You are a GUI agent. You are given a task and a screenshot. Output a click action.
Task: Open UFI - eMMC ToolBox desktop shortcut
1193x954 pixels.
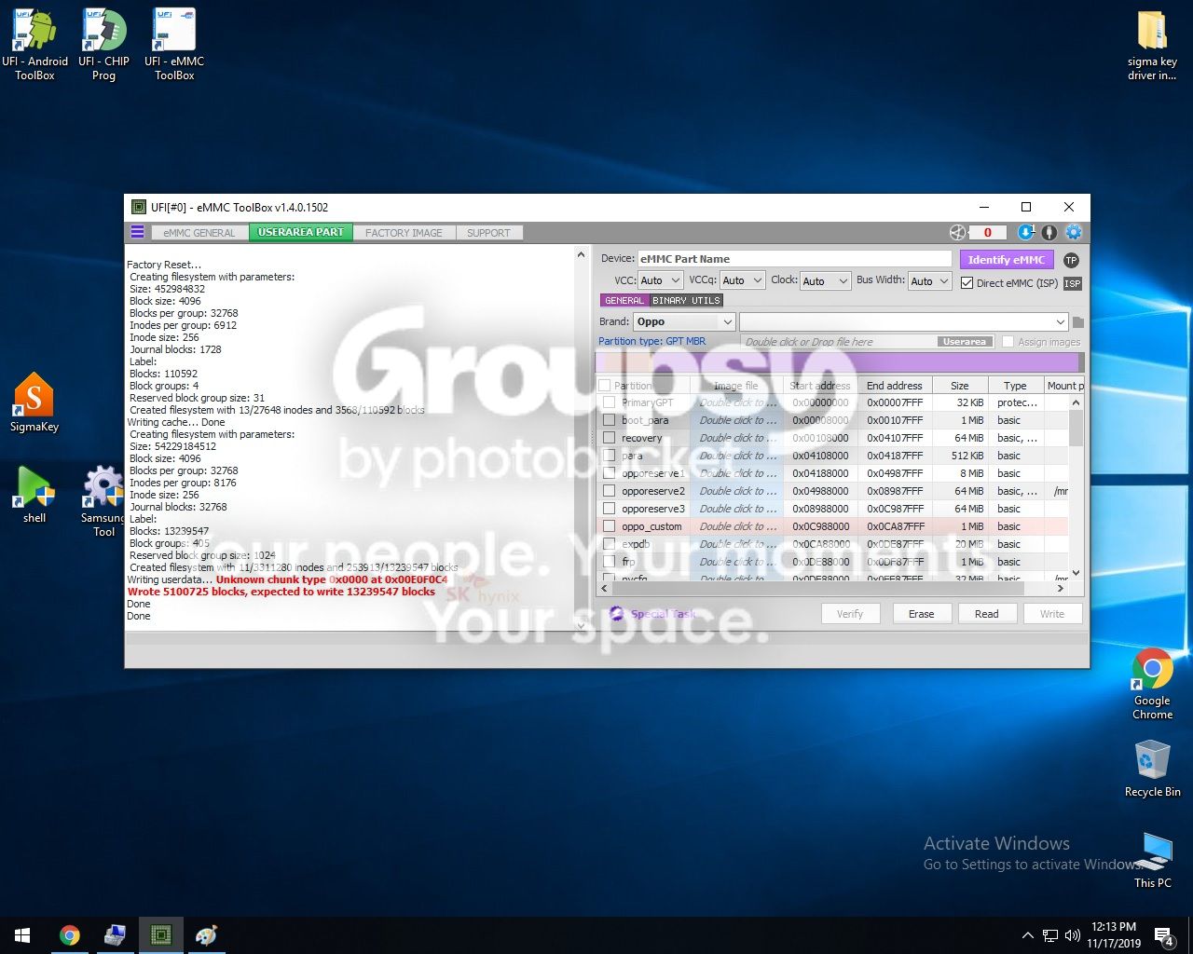(174, 45)
